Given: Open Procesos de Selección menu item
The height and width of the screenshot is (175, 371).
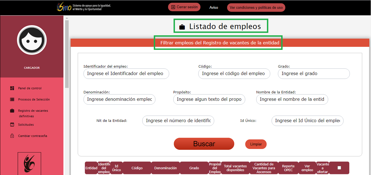Looking at the screenshot, I should pyautogui.click(x=34, y=99).
